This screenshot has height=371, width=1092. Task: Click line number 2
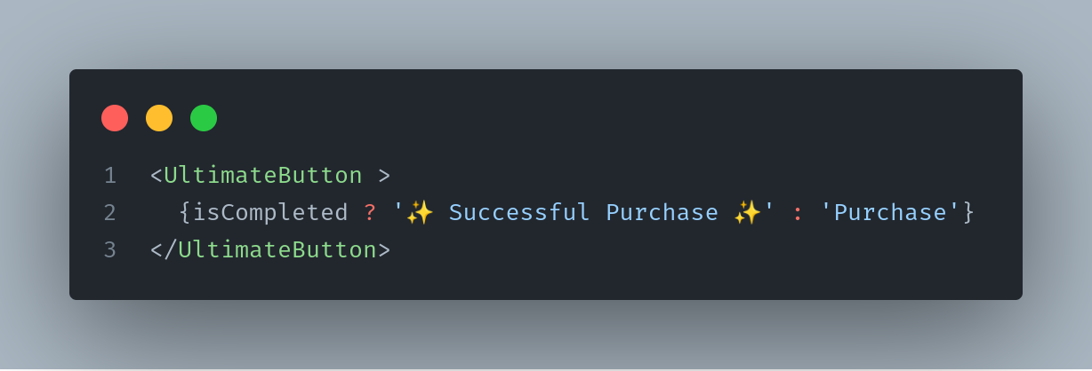(x=110, y=213)
